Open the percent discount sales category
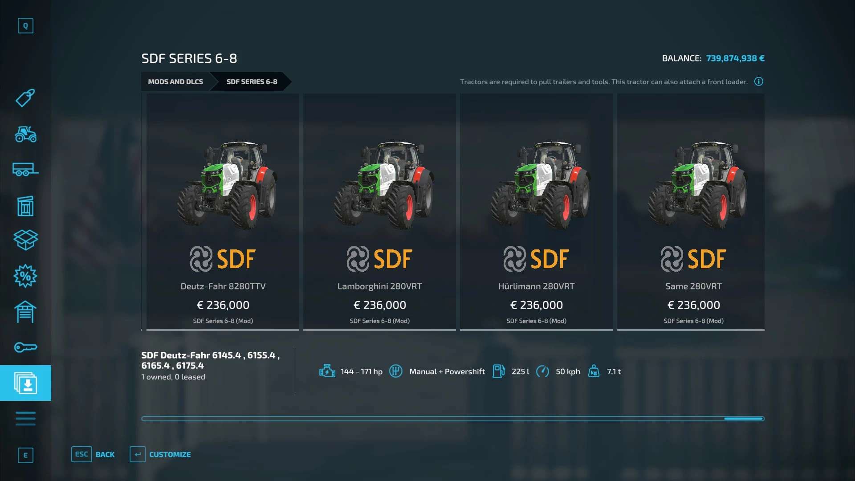Screen dimensions: 855x481 [x=25, y=276]
